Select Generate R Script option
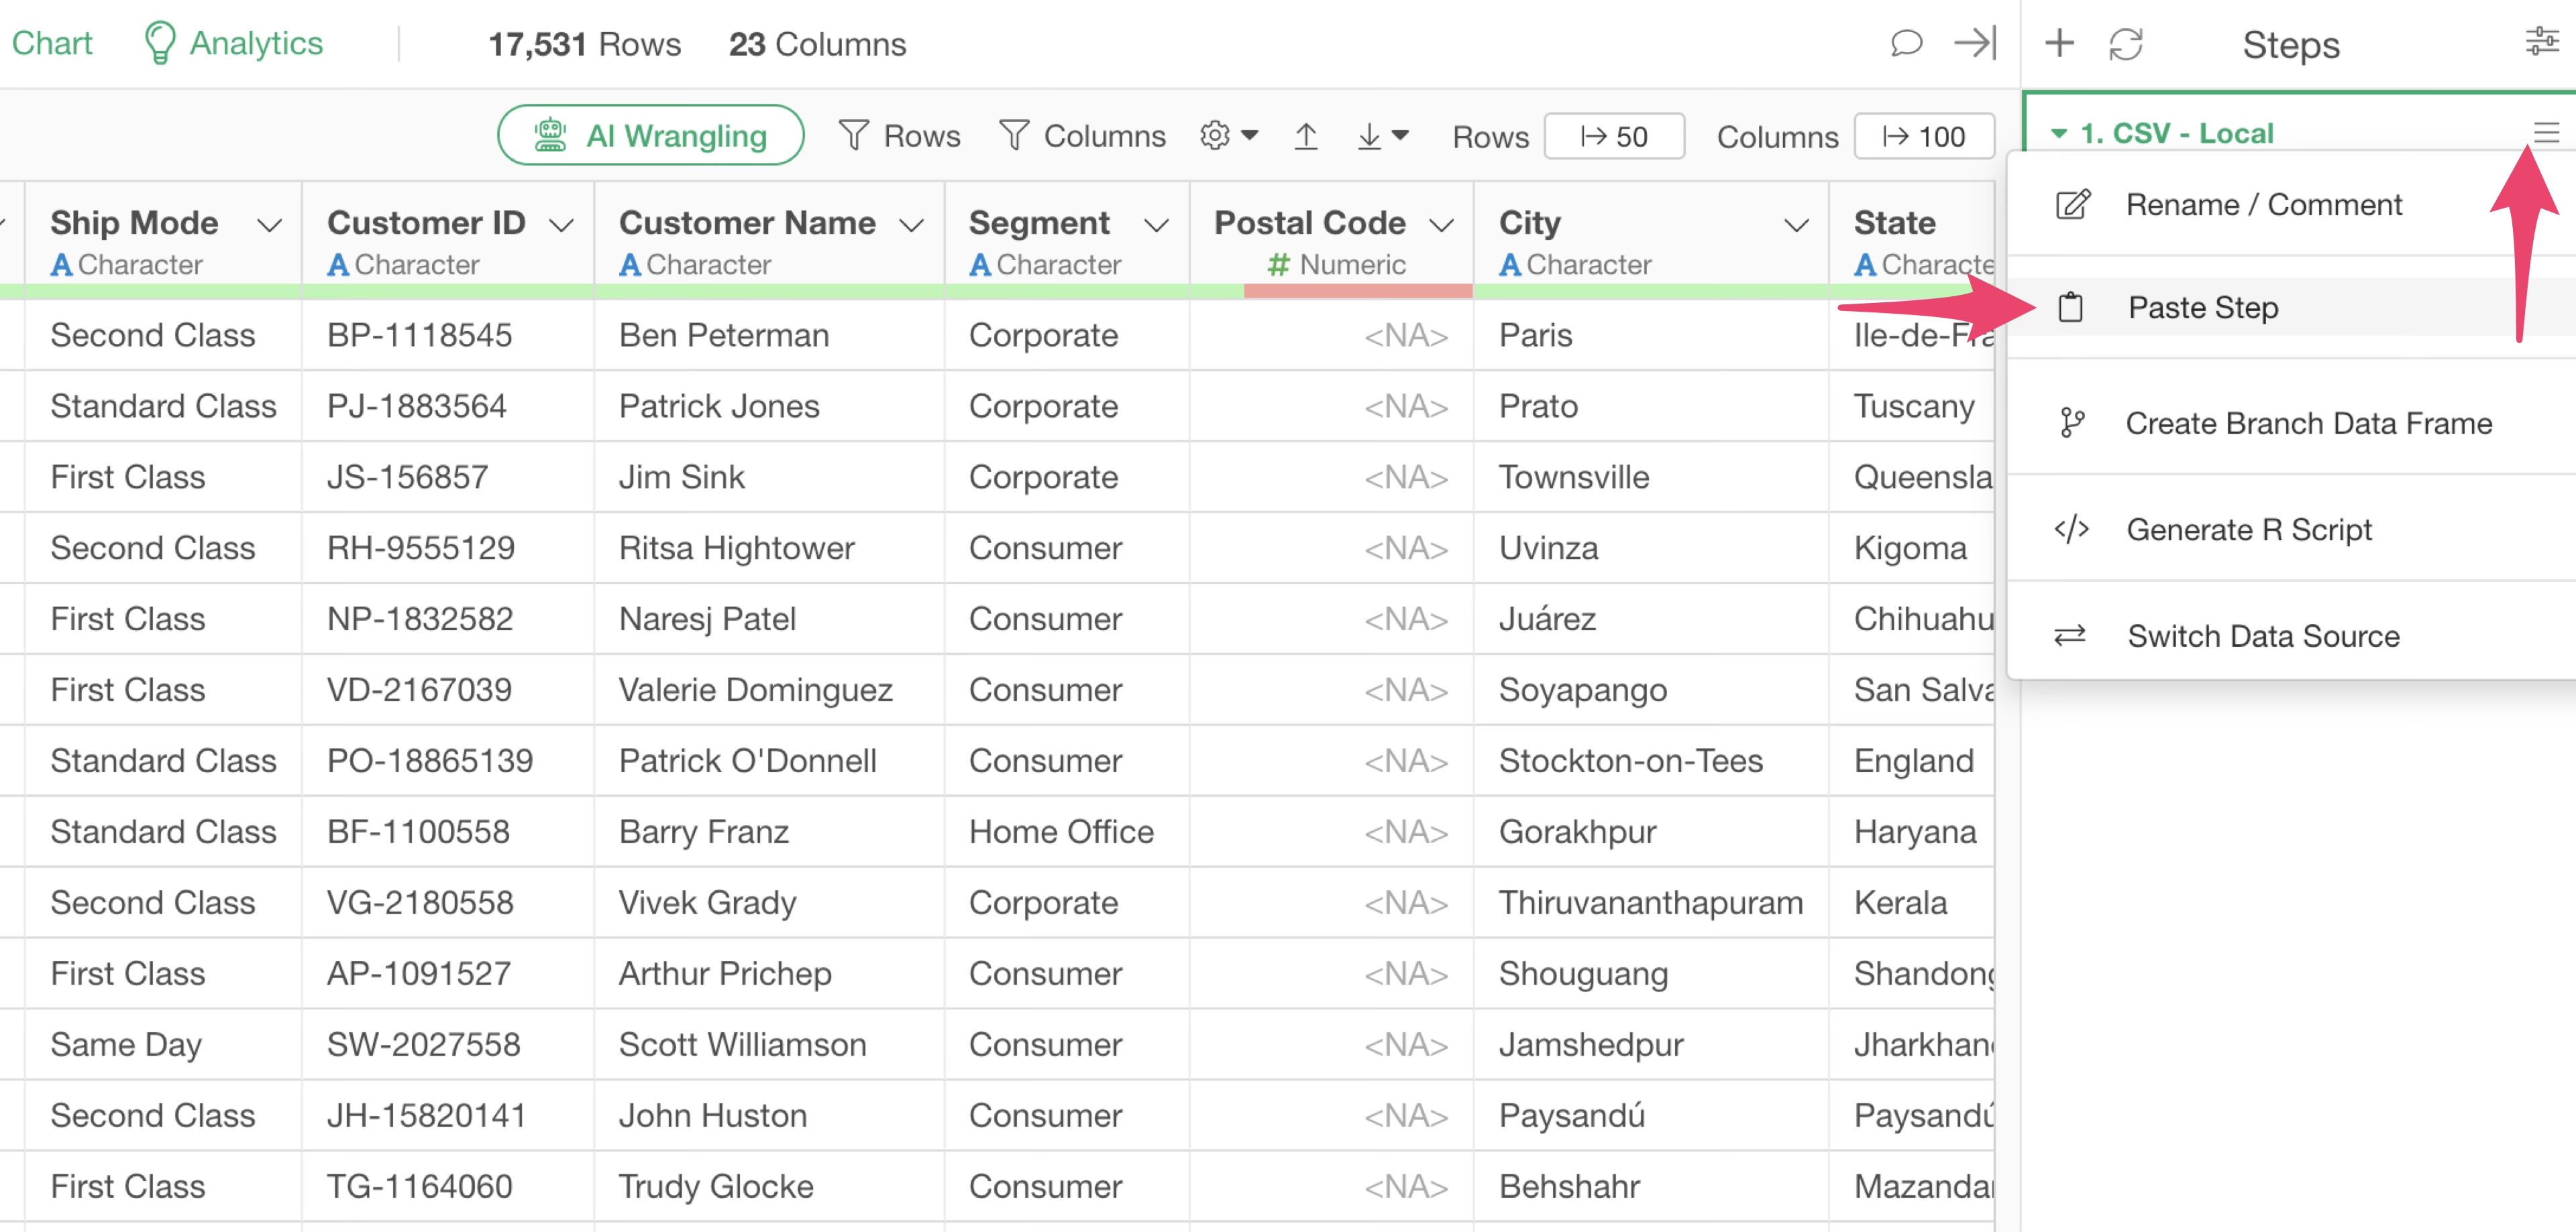The image size is (2576, 1232). coord(2248,530)
